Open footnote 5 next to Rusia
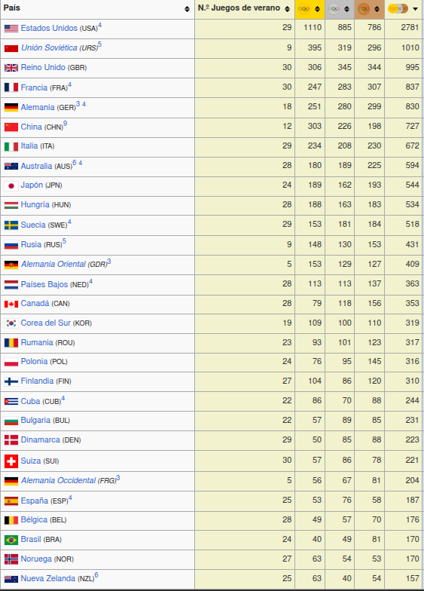 pyautogui.click(x=64, y=241)
